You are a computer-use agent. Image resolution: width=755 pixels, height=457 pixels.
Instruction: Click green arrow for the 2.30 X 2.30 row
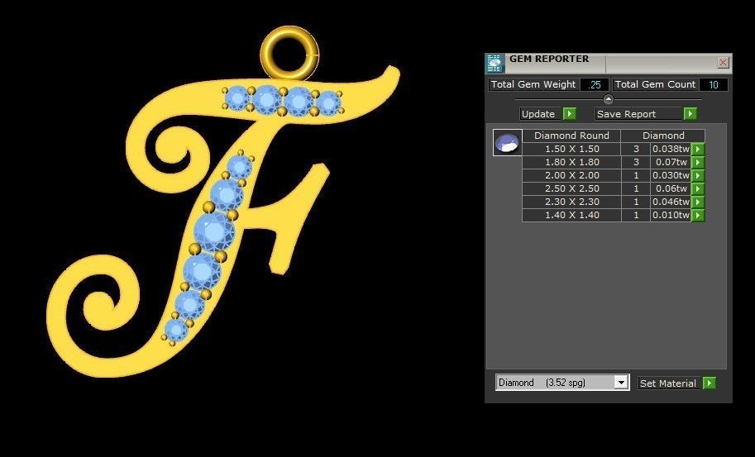tap(698, 202)
